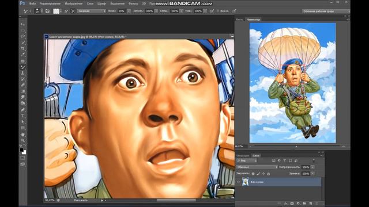This screenshot has width=369, height=207.
Task: Select the Rectangular Marquee tool
Action: pyautogui.click(x=22, y=30)
